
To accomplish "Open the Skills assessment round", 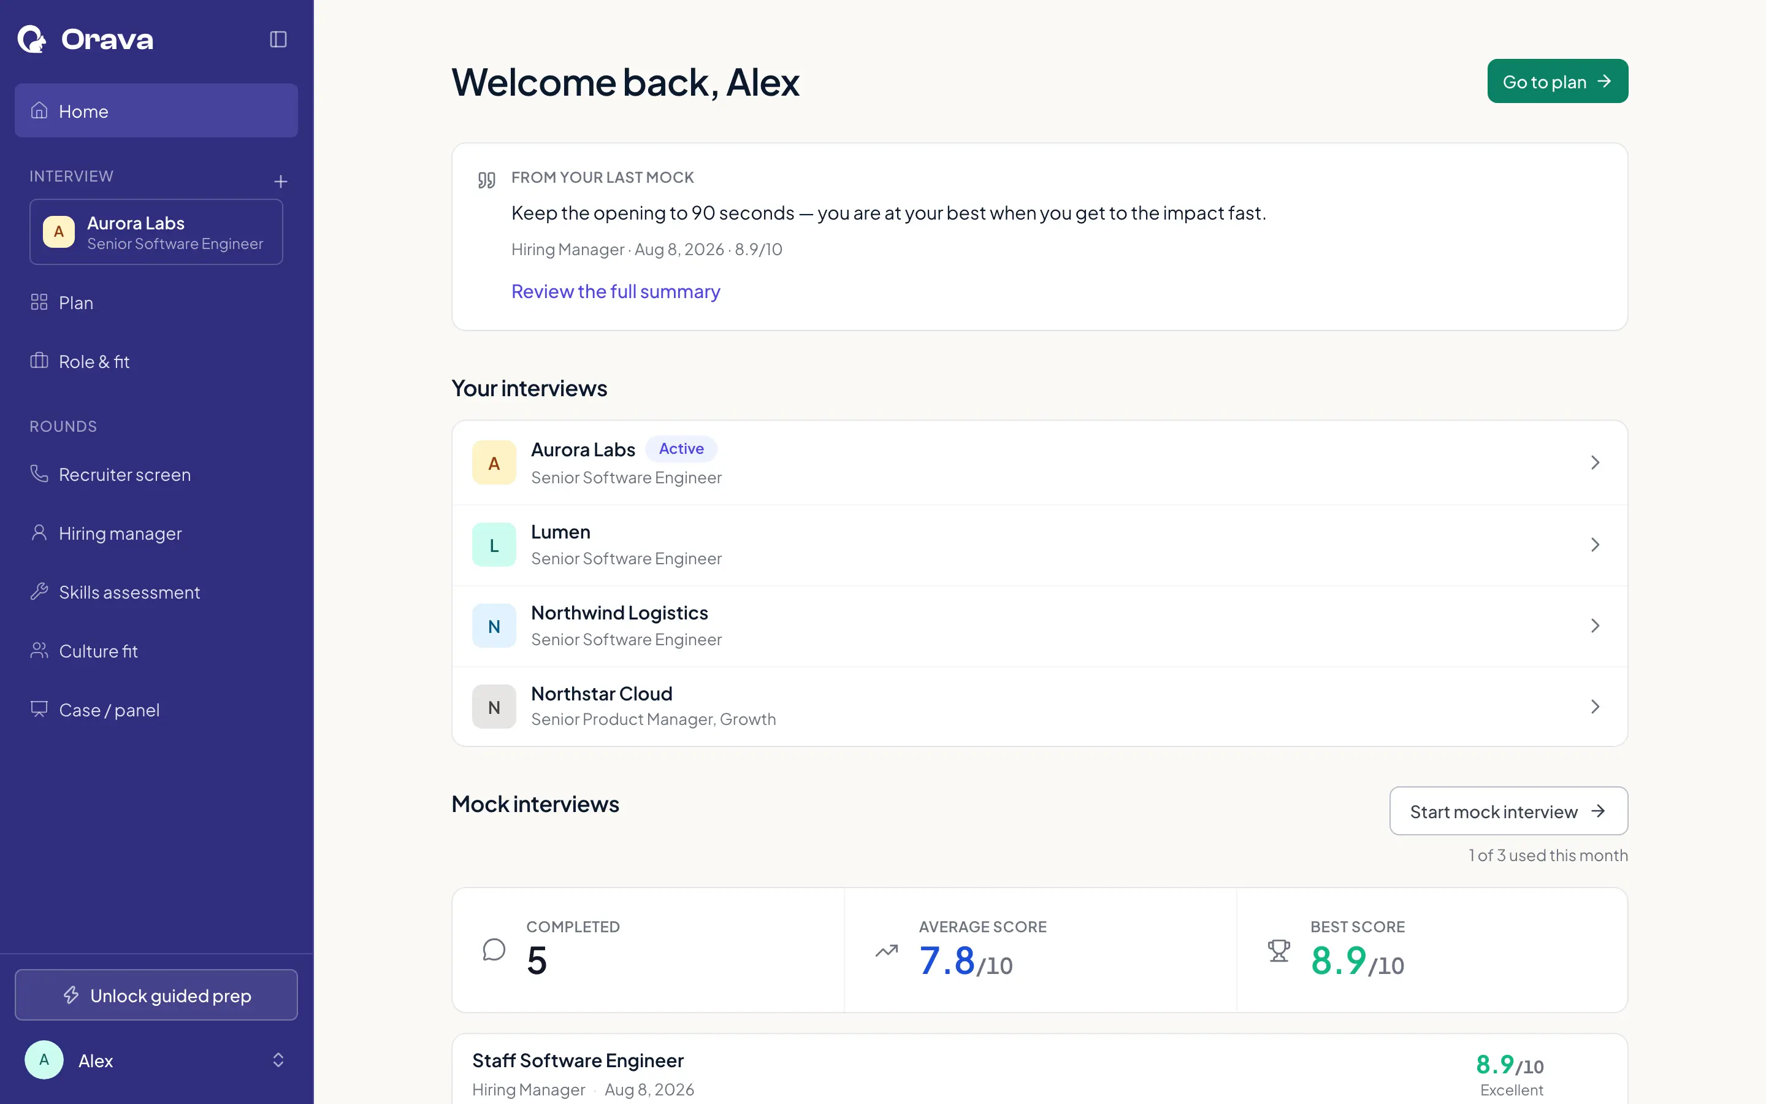I will pyautogui.click(x=156, y=591).
